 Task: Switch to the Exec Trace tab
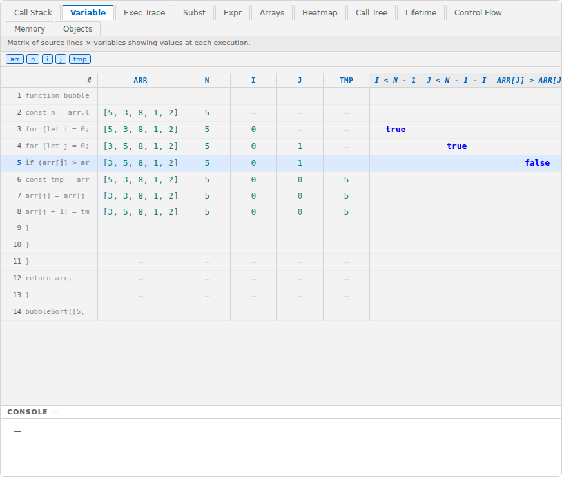point(144,12)
